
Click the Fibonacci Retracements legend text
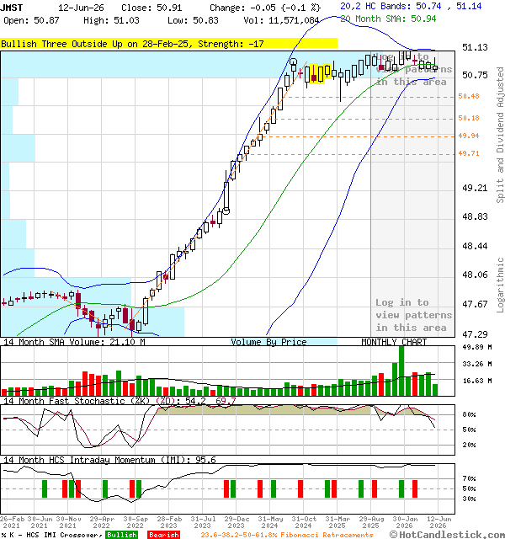pos(327,535)
